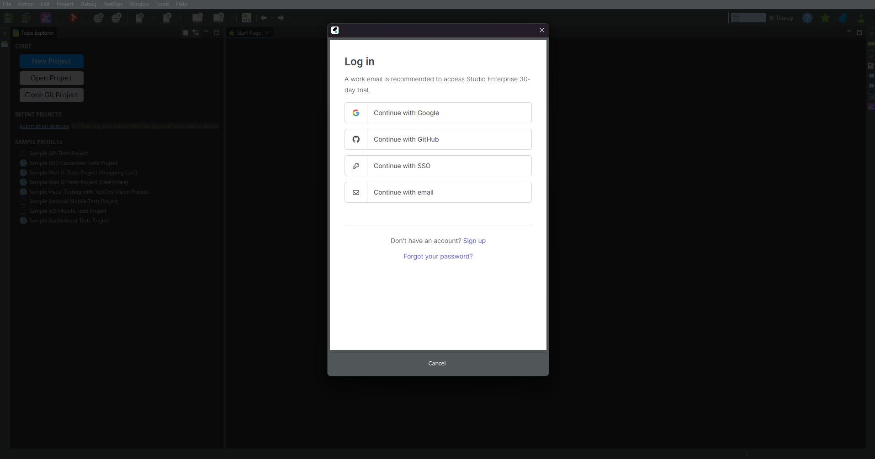Follow the Sign up link

[x=474, y=241]
